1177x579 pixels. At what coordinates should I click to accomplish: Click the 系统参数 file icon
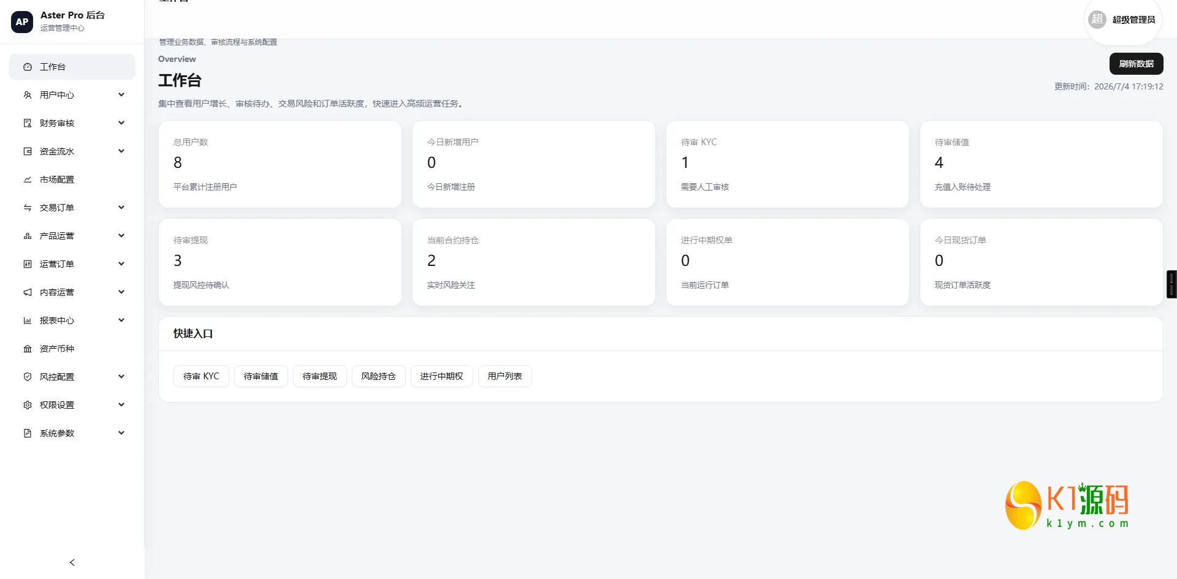coord(28,433)
